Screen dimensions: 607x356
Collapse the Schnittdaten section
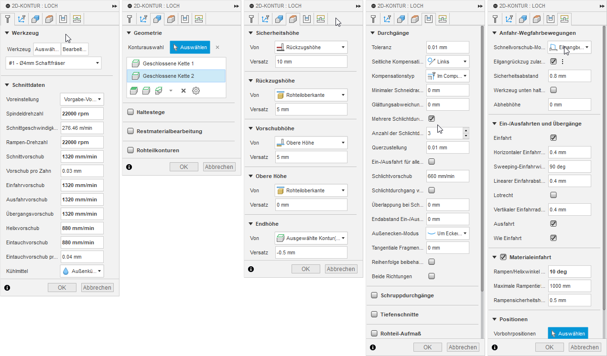pos(7,85)
